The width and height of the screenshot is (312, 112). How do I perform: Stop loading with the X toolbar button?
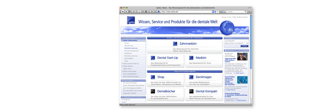(x=139, y=12)
